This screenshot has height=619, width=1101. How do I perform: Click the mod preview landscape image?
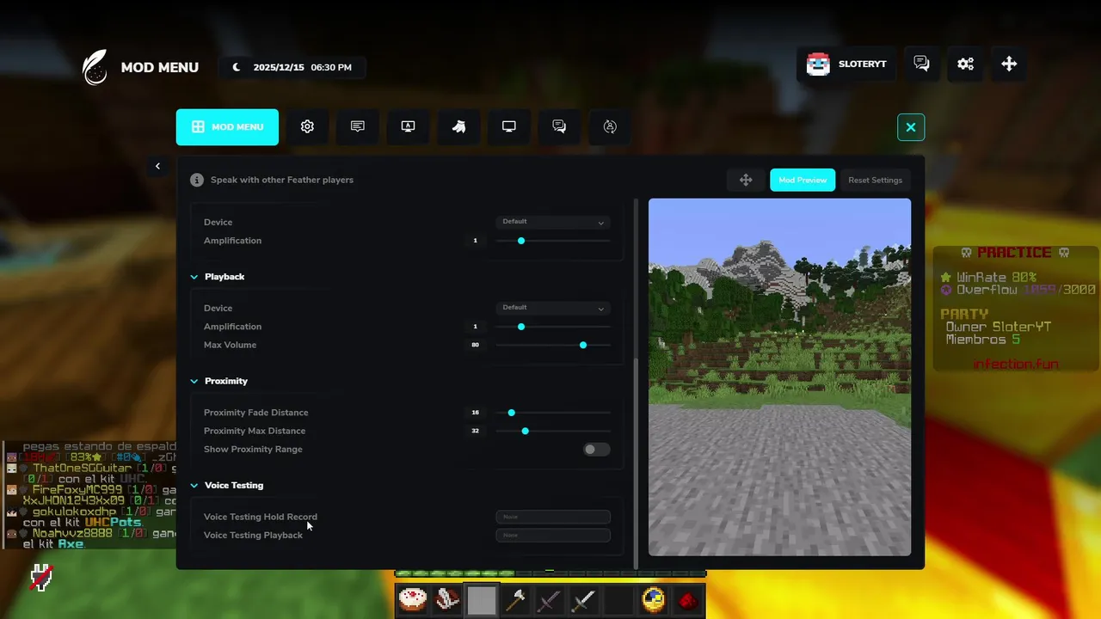(779, 377)
